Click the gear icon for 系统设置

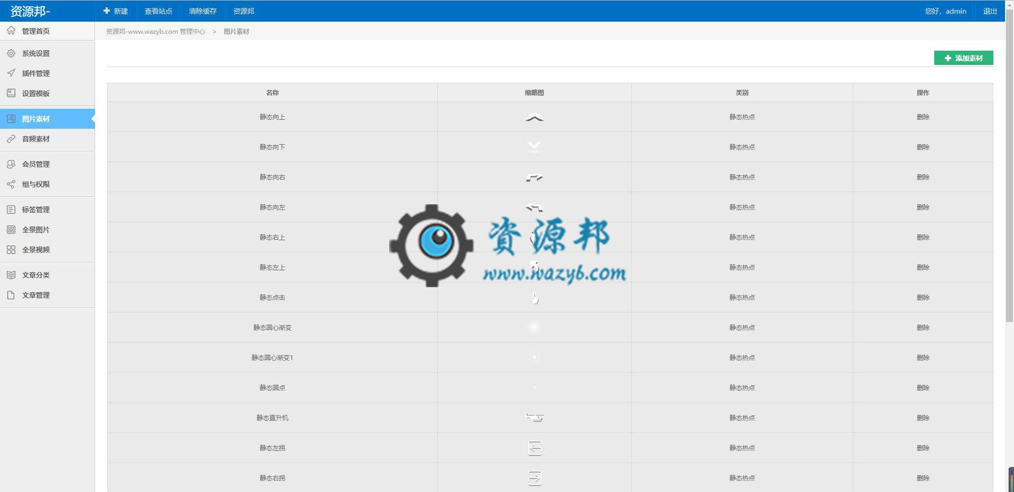click(x=11, y=53)
